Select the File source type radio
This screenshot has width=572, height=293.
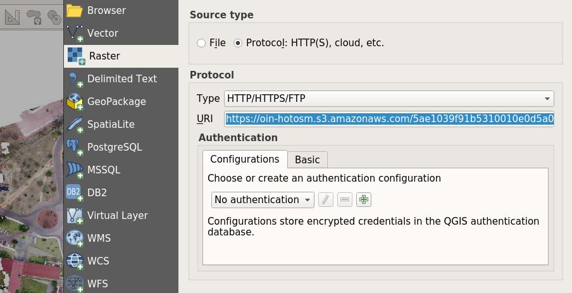[x=201, y=43]
